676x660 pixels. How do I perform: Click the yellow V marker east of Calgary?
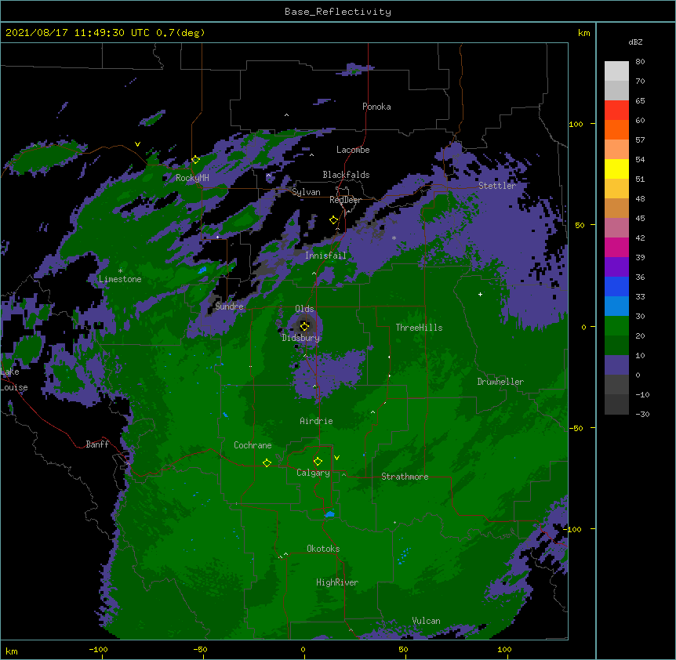coord(336,458)
